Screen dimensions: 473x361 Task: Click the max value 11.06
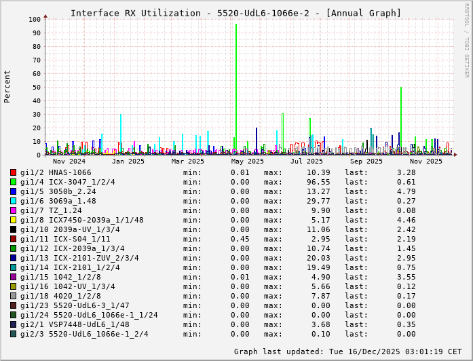[318, 229]
